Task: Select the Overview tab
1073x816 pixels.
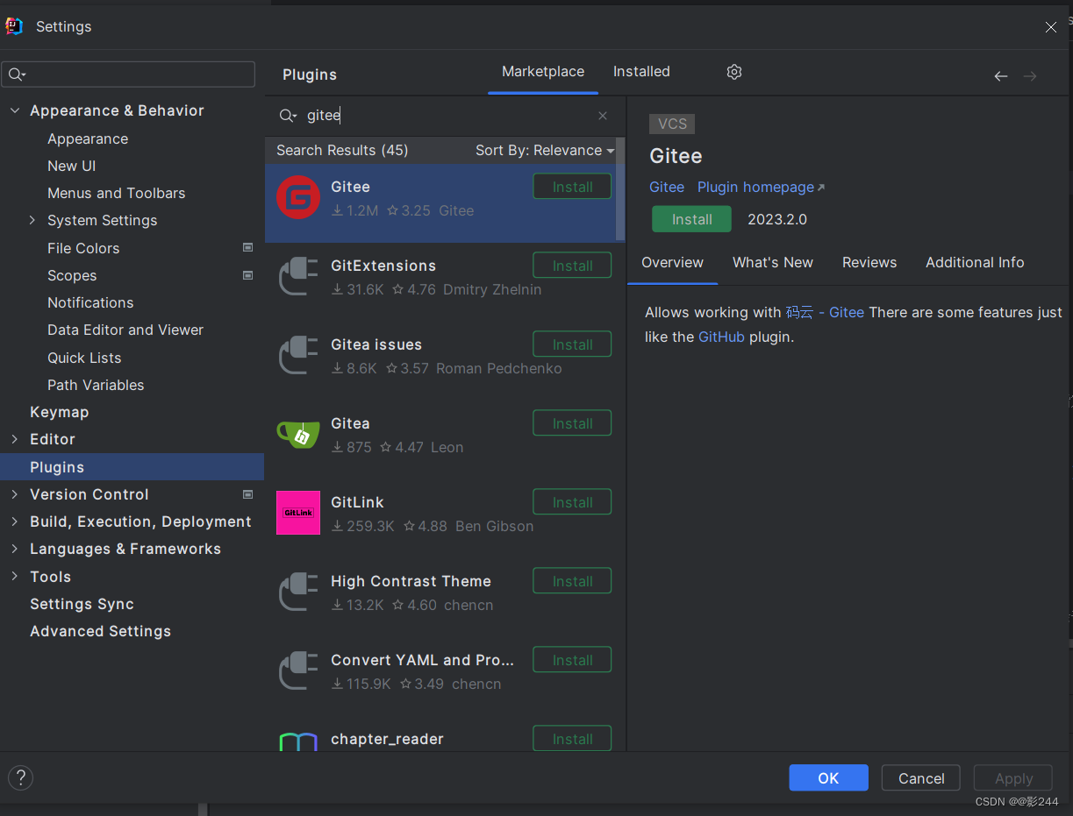Action: [x=672, y=263]
